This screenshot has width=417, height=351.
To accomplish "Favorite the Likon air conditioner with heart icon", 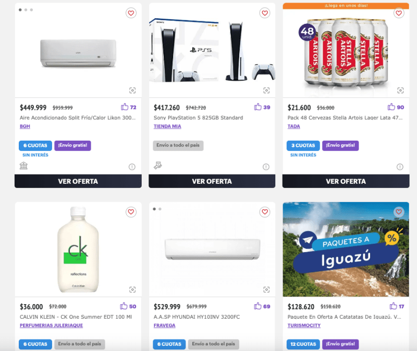I will [x=131, y=13].
